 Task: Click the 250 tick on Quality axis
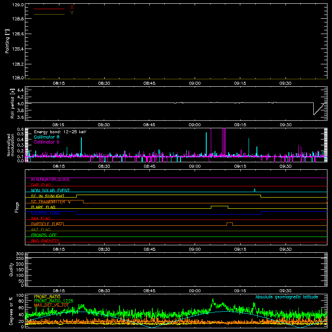tap(20, 259)
